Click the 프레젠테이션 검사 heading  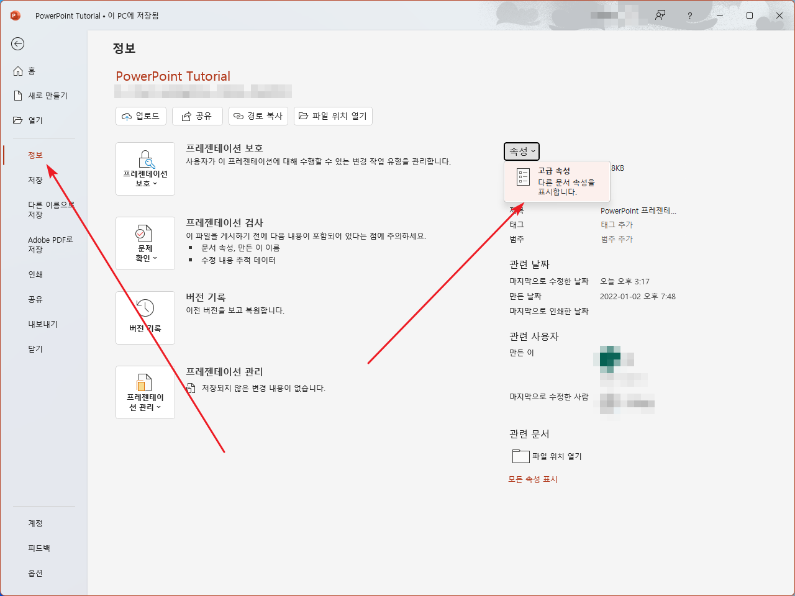[x=225, y=223]
